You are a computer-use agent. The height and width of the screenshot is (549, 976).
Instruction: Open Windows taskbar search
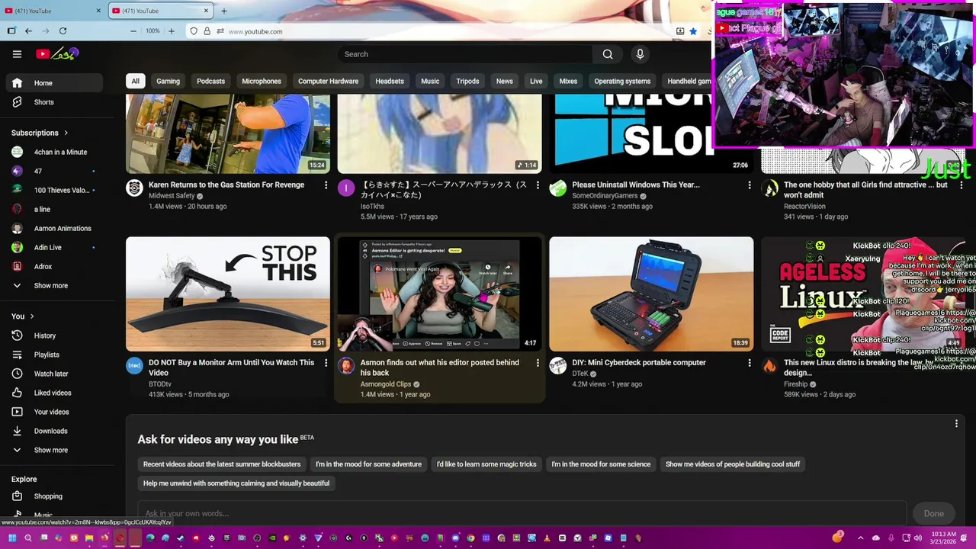28,538
